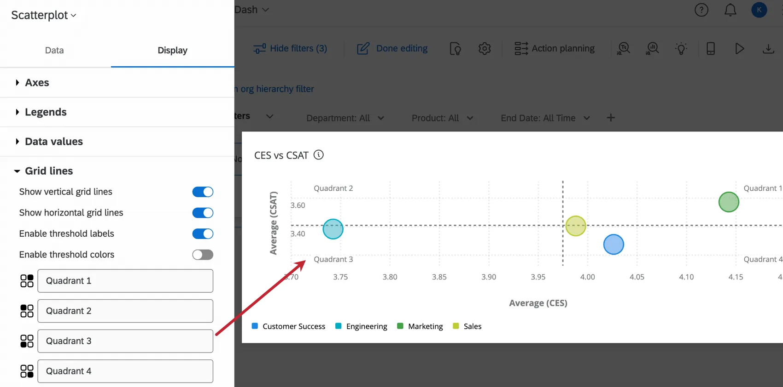Click the Quadrant 1 label input field
Viewport: 783px width, 387px height.
point(125,281)
